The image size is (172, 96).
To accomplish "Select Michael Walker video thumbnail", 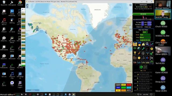I will coord(163,5).
